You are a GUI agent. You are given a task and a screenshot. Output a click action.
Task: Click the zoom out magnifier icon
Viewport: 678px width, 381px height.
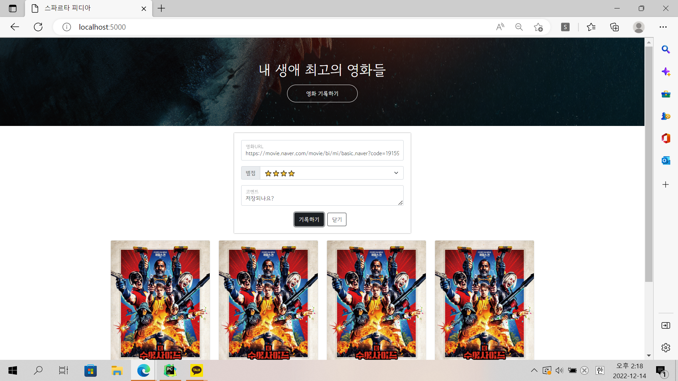519,27
